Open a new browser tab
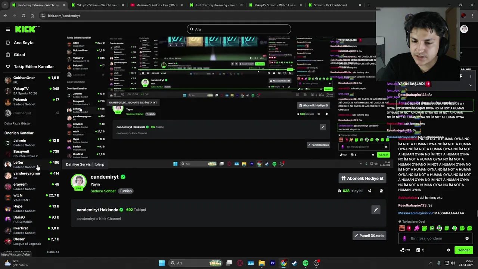The width and height of the screenshot is (478, 269). [369, 5]
